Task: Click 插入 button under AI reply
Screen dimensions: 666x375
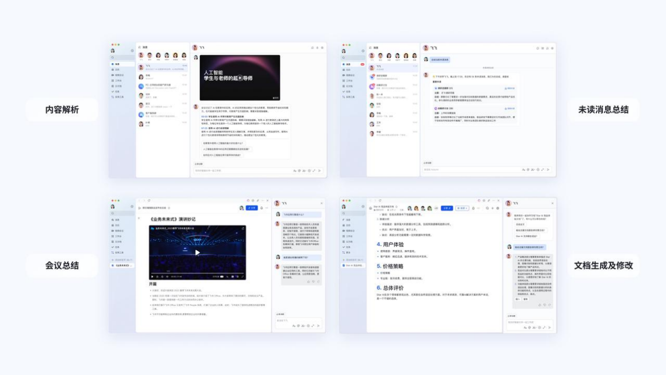Action: coord(517,299)
